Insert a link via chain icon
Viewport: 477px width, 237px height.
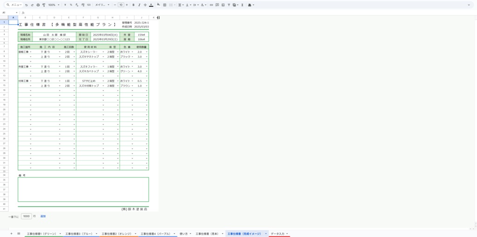[x=211, y=5]
